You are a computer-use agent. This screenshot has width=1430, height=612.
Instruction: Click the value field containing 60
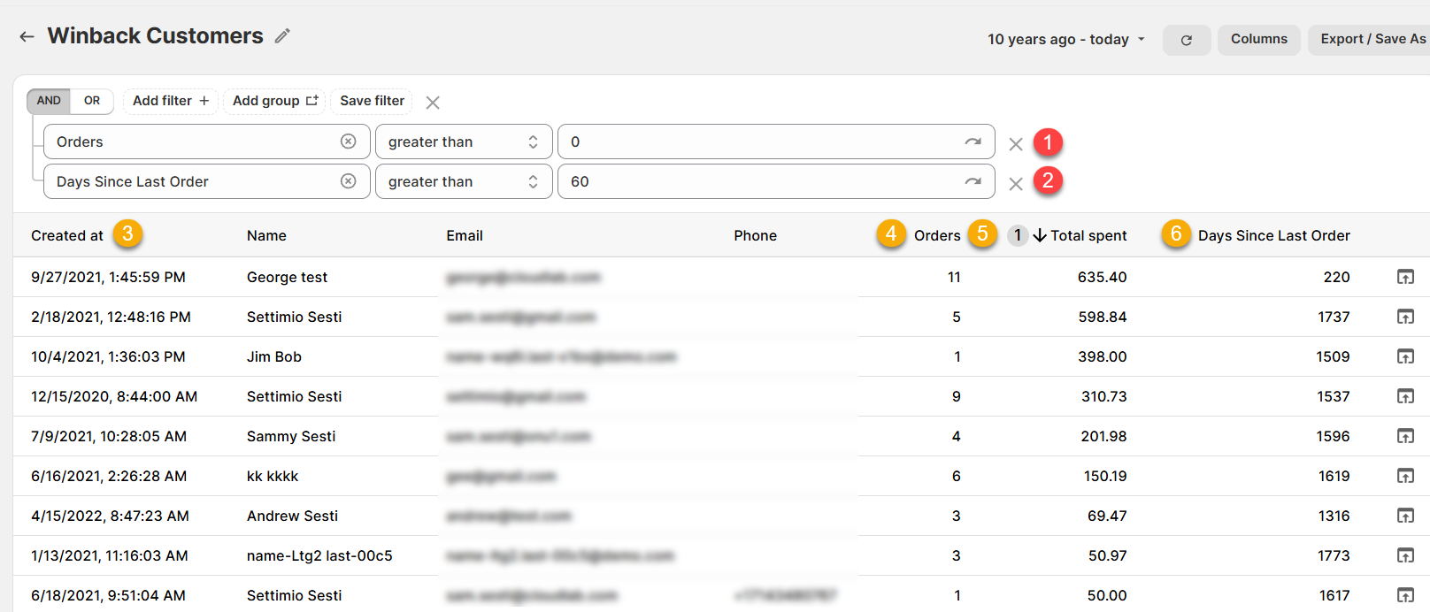click(x=761, y=181)
